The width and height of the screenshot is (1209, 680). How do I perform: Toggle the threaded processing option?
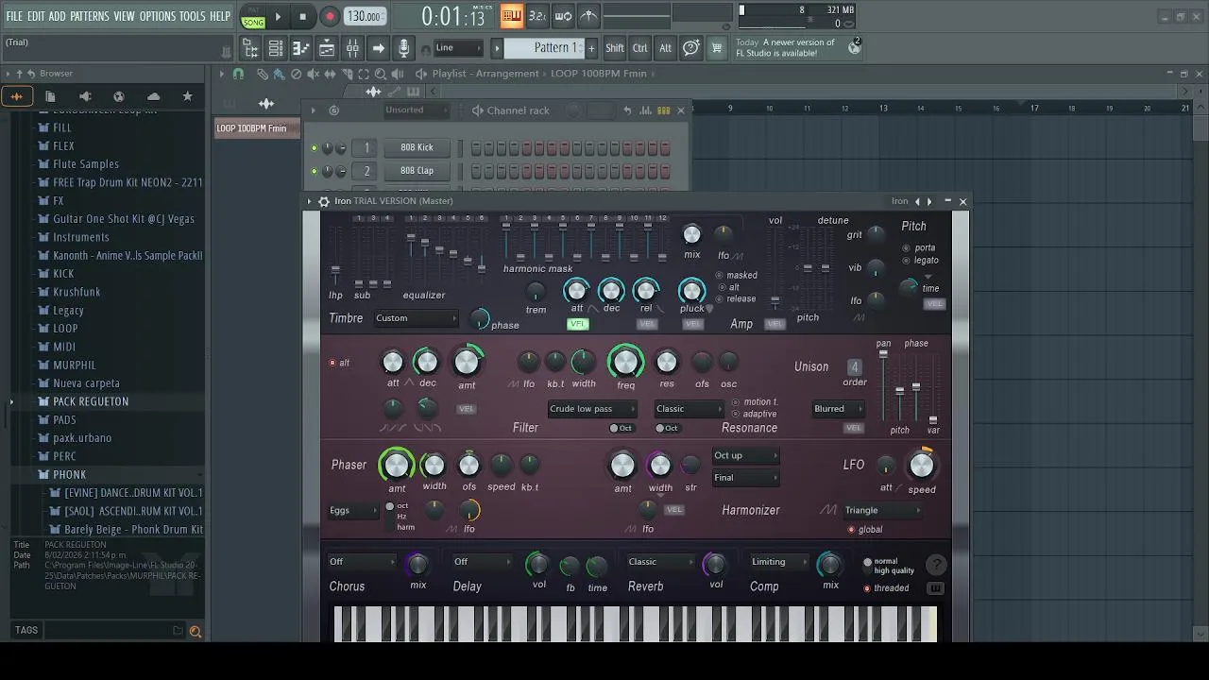[x=867, y=588]
